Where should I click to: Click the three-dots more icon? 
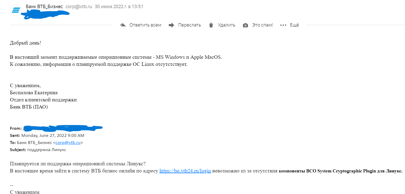click(283, 25)
